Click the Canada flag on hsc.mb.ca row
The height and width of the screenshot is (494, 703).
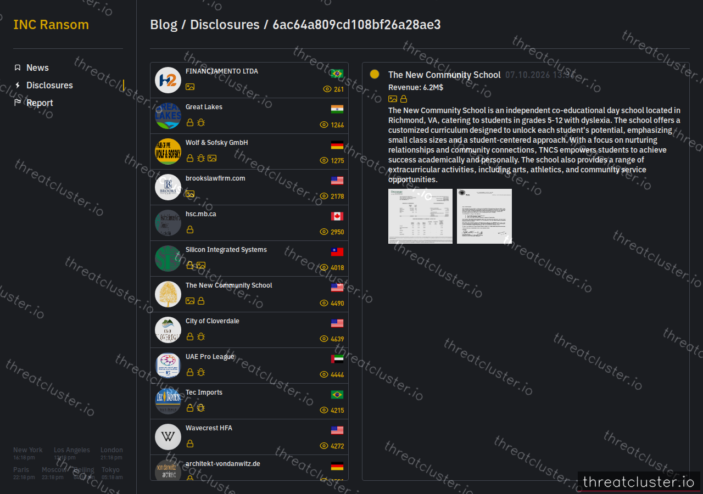(337, 216)
